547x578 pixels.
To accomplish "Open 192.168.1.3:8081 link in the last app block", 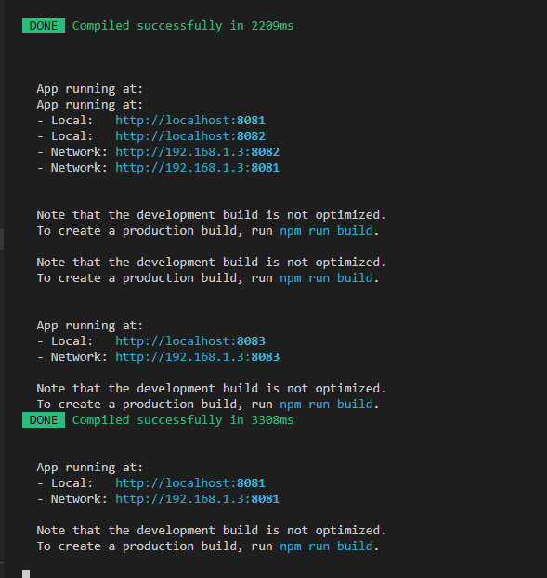I will coord(197,499).
